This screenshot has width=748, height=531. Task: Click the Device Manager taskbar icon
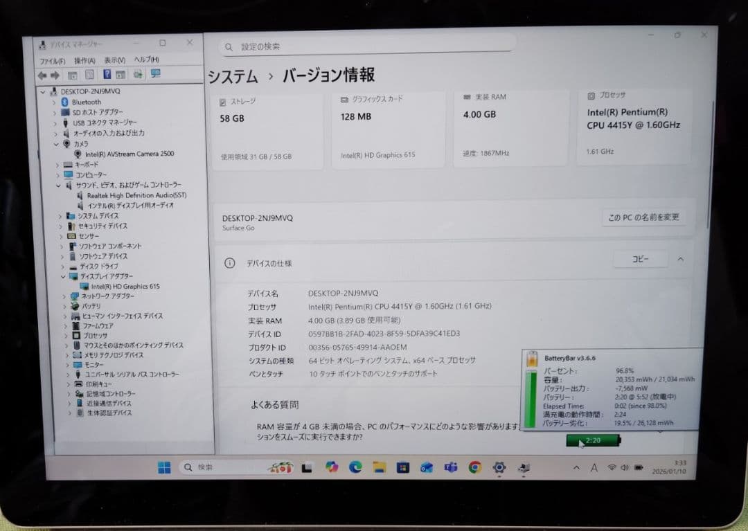click(x=524, y=467)
